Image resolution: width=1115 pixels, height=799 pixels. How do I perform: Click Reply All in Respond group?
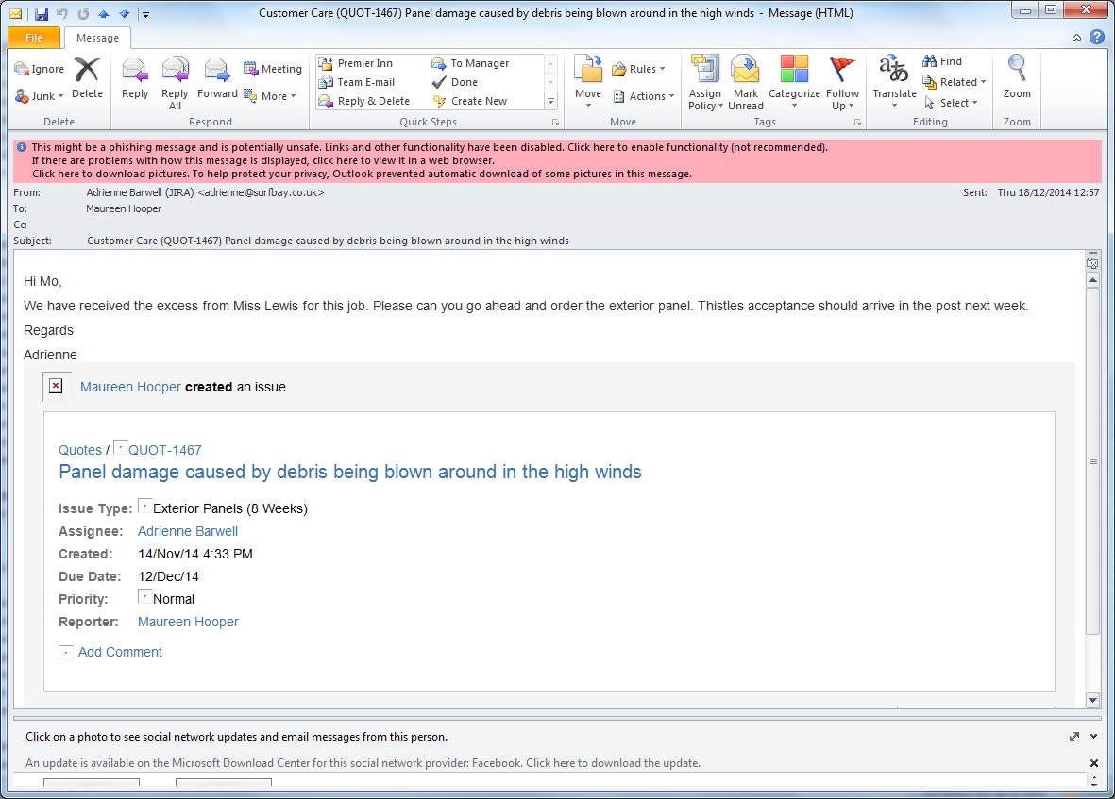175,83
